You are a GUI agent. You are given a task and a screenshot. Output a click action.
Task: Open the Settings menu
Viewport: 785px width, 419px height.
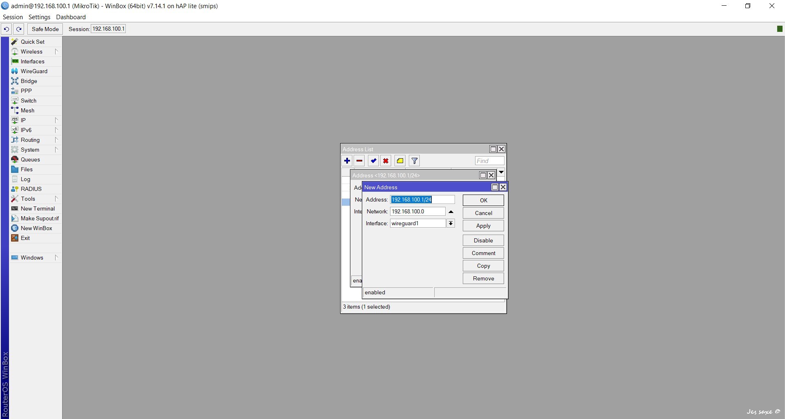tap(39, 17)
